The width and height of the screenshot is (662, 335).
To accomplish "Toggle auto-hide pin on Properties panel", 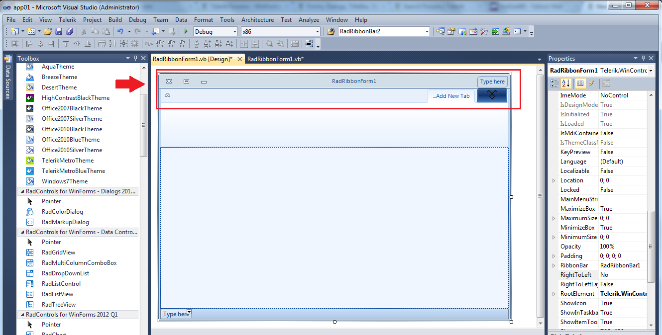I will [643, 58].
